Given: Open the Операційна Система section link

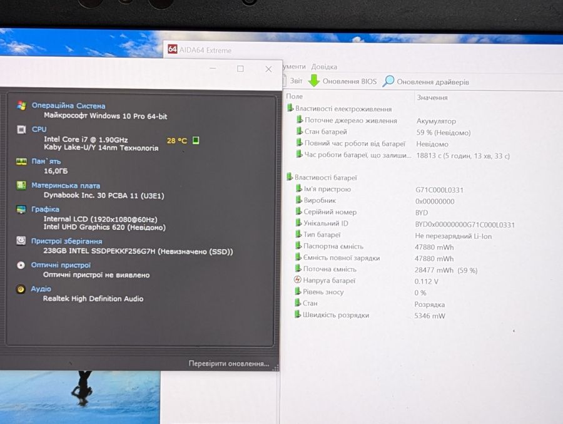Looking at the screenshot, I should point(68,106).
